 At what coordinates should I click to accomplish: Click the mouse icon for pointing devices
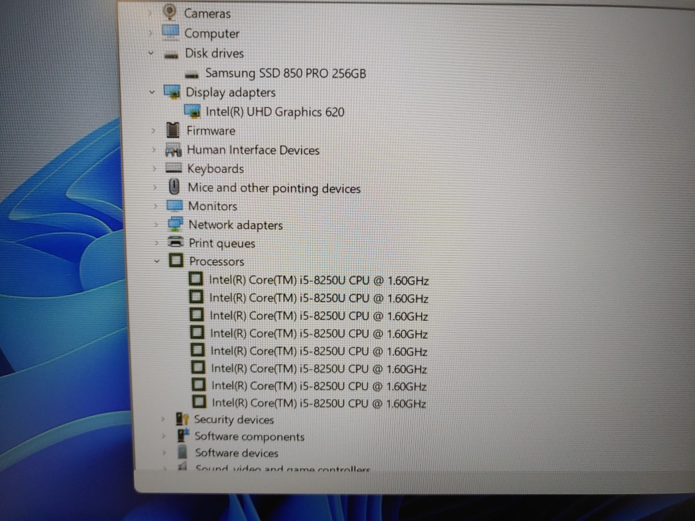(x=174, y=187)
